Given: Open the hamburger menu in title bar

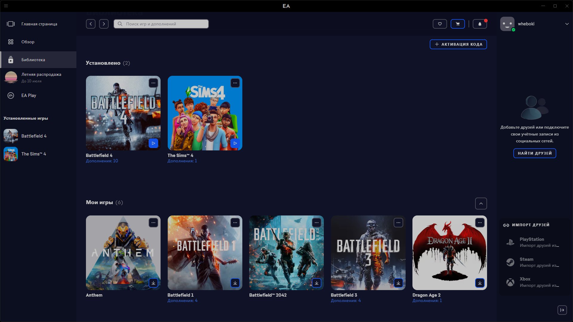Looking at the screenshot, I should [6, 6].
